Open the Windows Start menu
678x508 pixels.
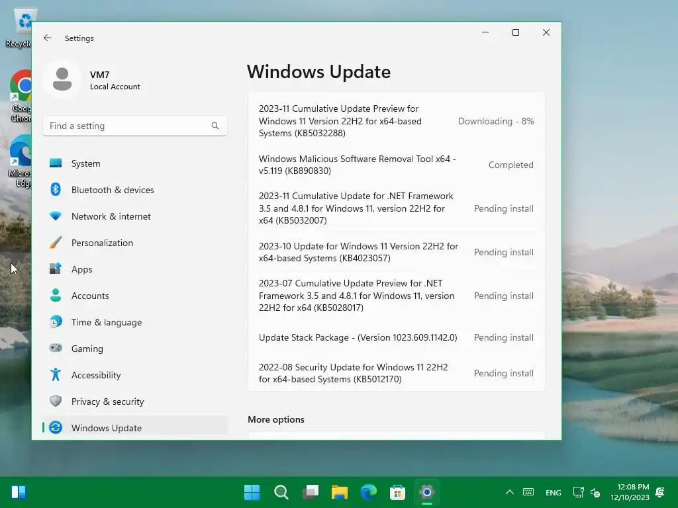click(x=252, y=492)
